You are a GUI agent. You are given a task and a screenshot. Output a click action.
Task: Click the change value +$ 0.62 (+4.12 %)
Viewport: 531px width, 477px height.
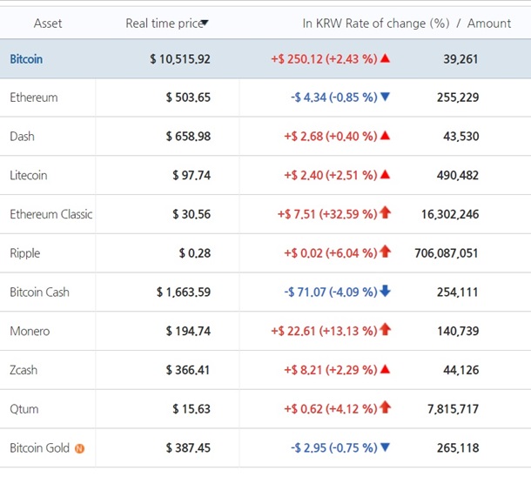tap(331, 409)
